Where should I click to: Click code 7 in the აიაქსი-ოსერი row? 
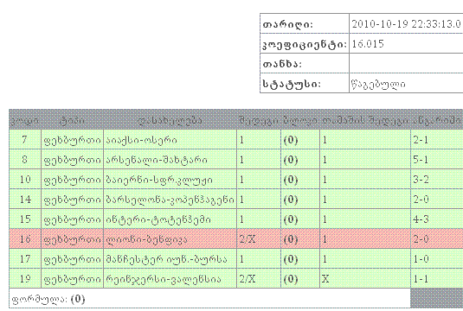pos(25,140)
